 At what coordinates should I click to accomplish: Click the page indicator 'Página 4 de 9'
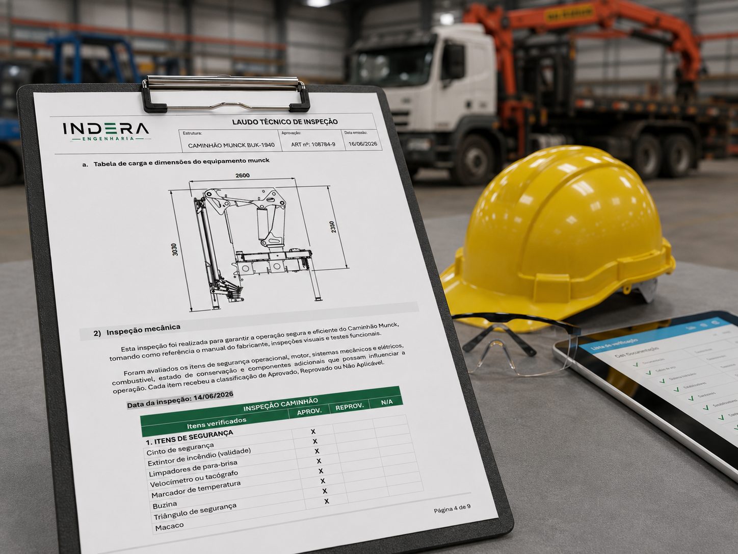click(x=452, y=508)
